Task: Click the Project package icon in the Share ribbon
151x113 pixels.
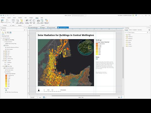Action: [2, 20]
